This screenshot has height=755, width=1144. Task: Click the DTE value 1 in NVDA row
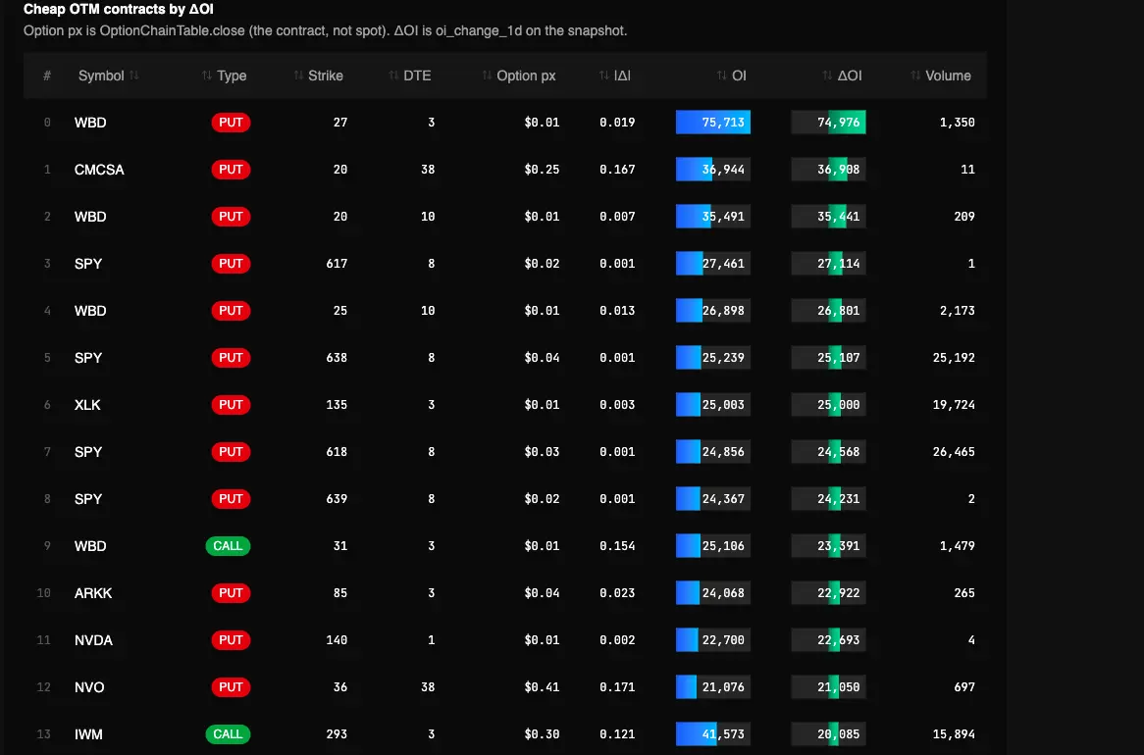[431, 639]
